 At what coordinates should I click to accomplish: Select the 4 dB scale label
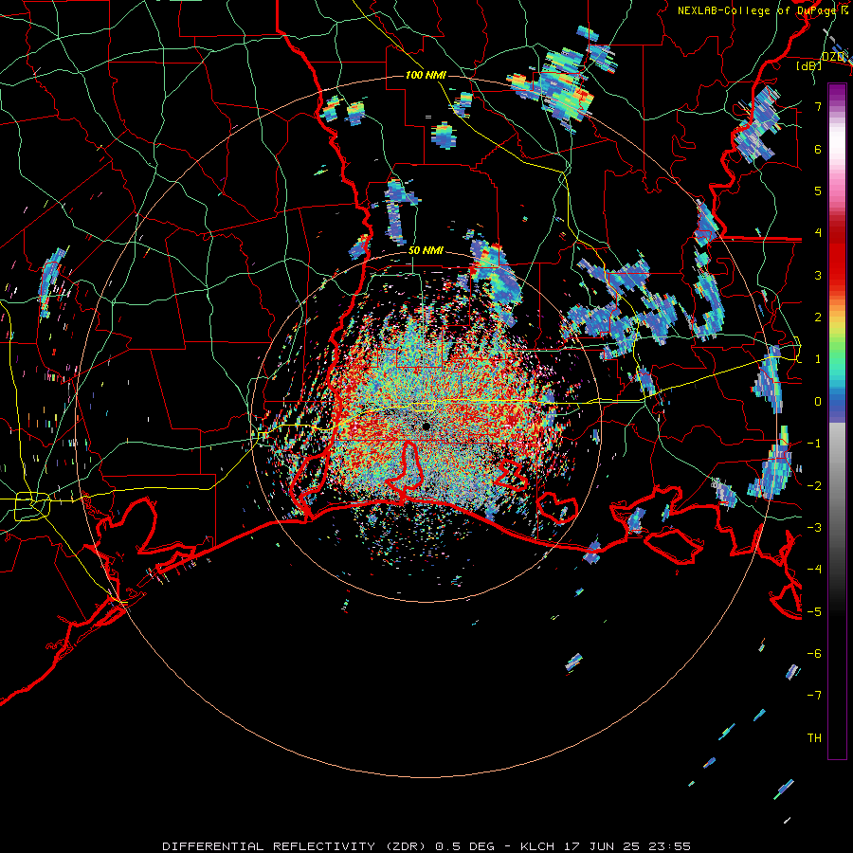tap(818, 233)
